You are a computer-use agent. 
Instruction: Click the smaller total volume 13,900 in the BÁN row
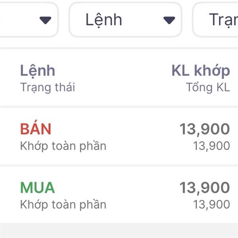[211, 146]
